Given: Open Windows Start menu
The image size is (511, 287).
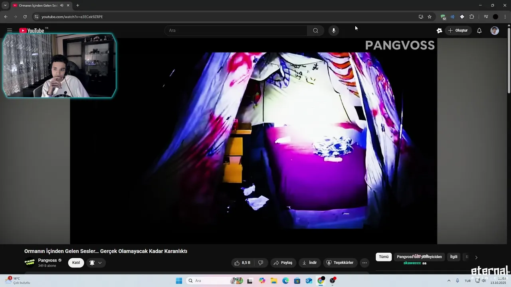Looking at the screenshot, I should point(179,281).
